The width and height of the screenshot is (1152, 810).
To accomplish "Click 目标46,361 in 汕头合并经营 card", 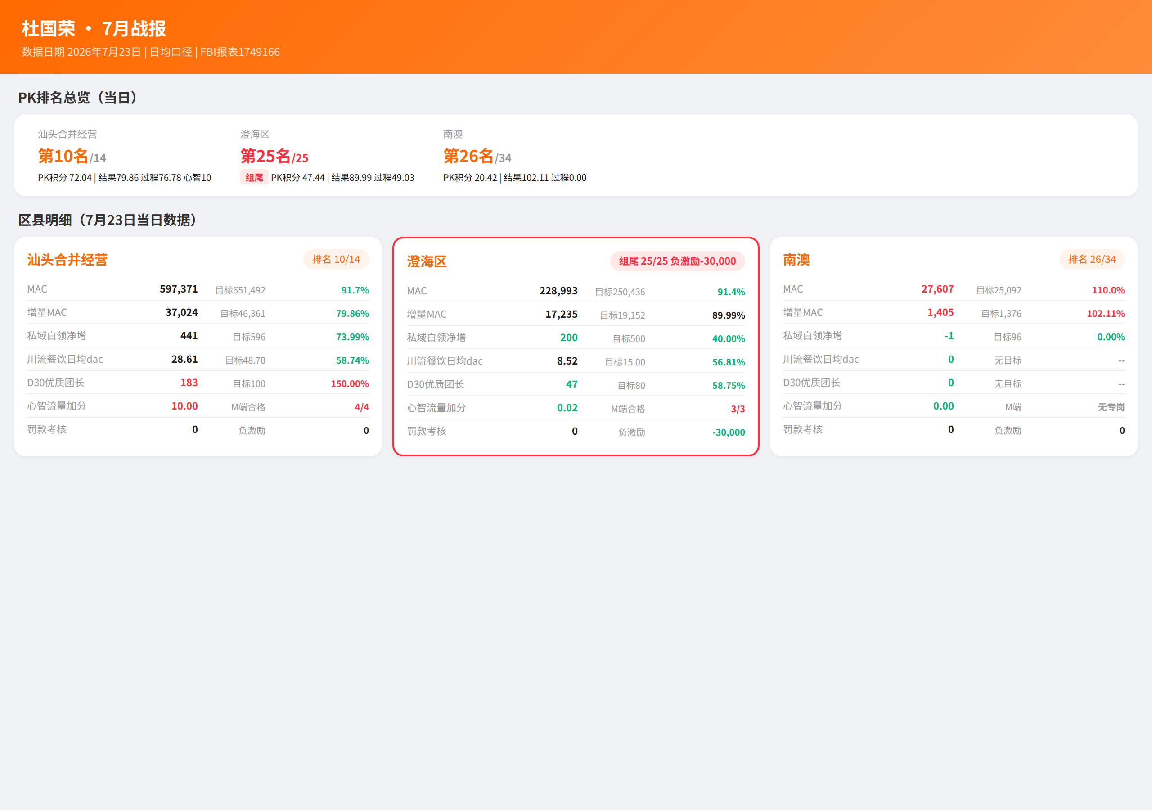I will click(x=243, y=314).
